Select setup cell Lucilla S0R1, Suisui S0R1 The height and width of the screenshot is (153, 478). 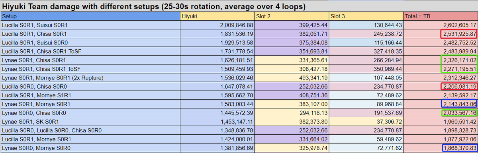[90, 25]
